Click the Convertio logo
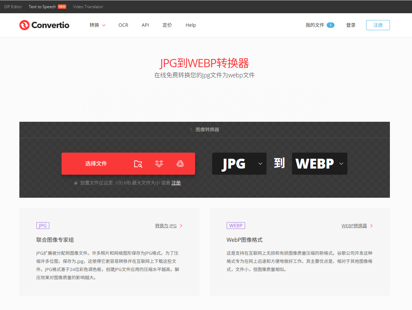Viewport: 412px width, 310px height. 44,25
